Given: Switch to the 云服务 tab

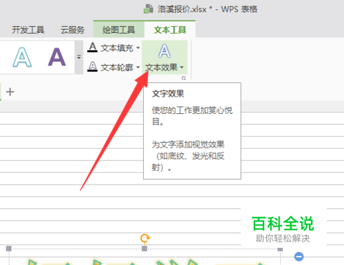Looking at the screenshot, I should (x=72, y=30).
